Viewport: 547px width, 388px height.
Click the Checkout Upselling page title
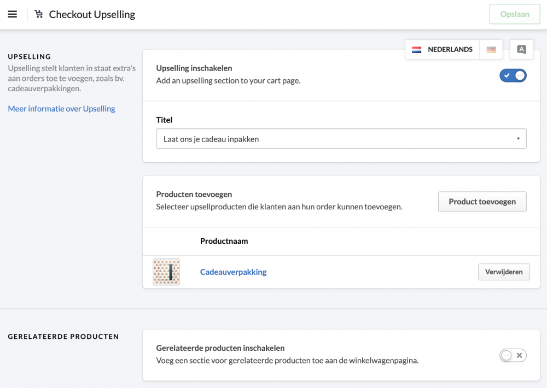point(92,14)
